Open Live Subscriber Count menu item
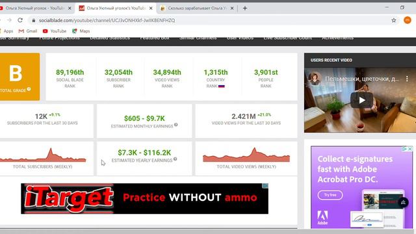This screenshot has height=234, width=416. coord(287,38)
